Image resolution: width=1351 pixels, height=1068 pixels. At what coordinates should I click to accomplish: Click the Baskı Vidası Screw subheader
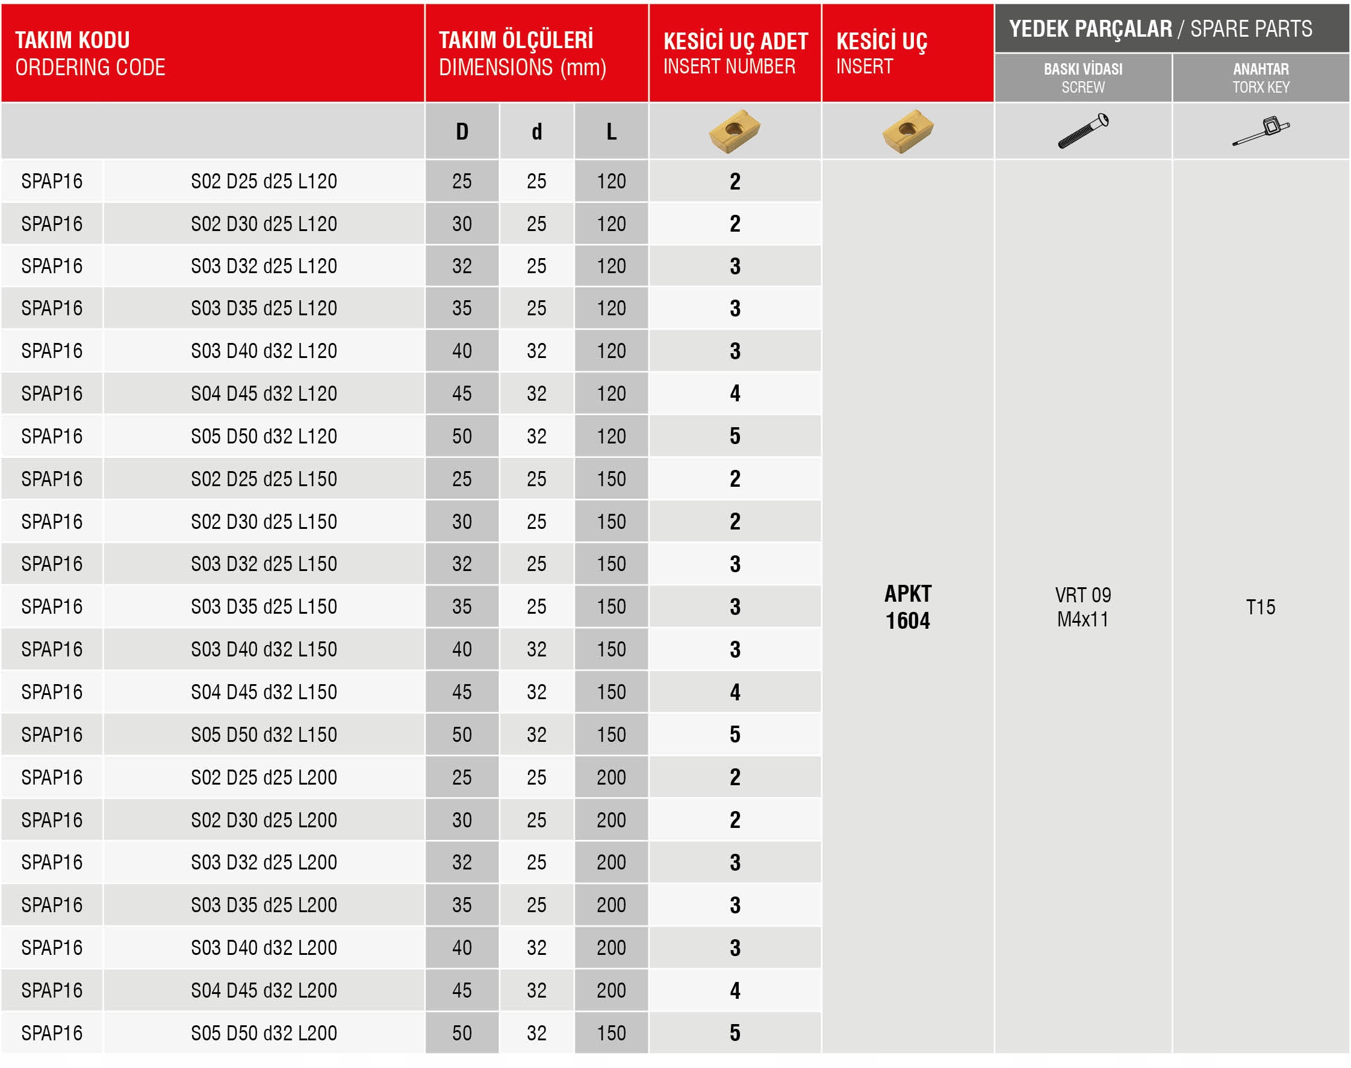pyautogui.click(x=1082, y=78)
